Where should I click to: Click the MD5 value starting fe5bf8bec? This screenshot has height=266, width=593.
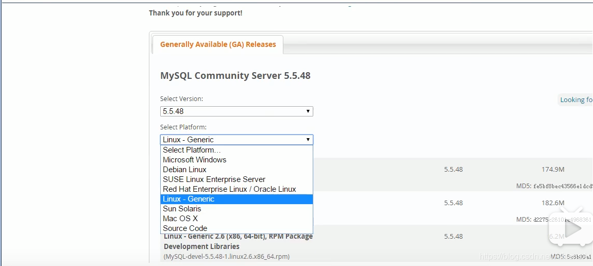[563, 186]
